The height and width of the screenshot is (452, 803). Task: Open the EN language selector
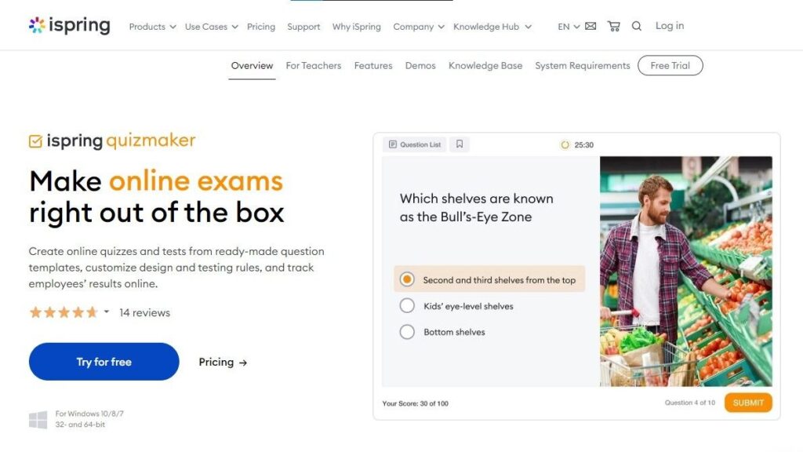(569, 27)
